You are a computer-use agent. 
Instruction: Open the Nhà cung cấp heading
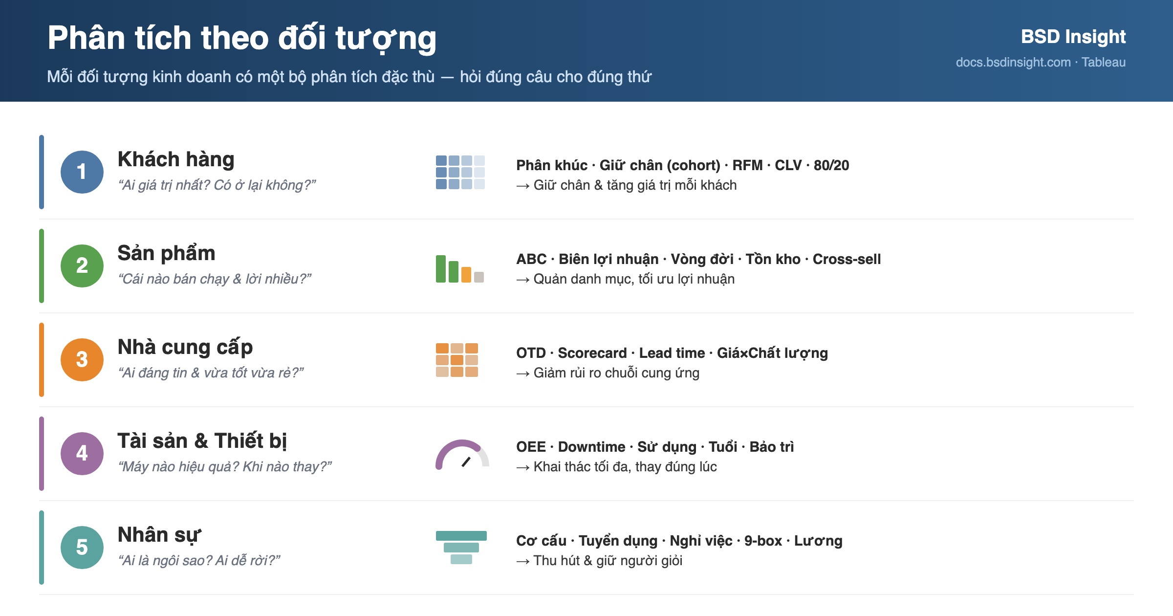185,347
